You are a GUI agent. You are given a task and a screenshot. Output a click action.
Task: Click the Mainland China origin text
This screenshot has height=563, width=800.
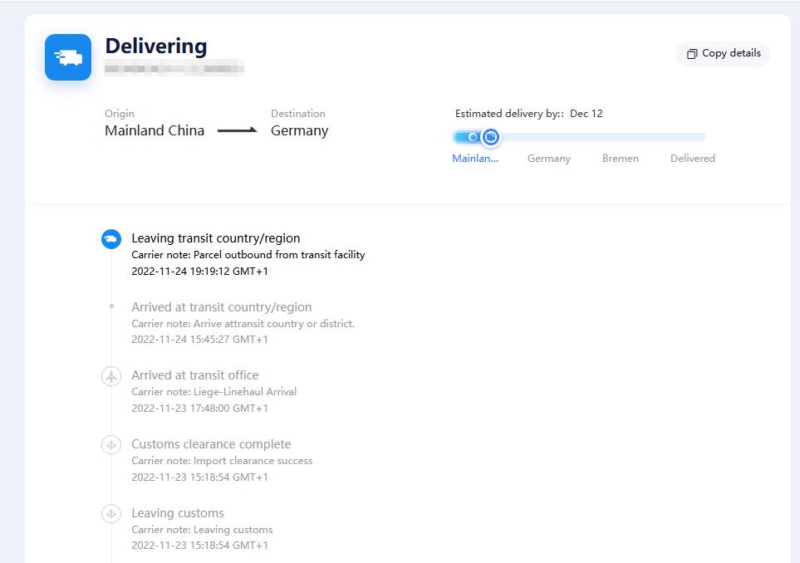[155, 130]
